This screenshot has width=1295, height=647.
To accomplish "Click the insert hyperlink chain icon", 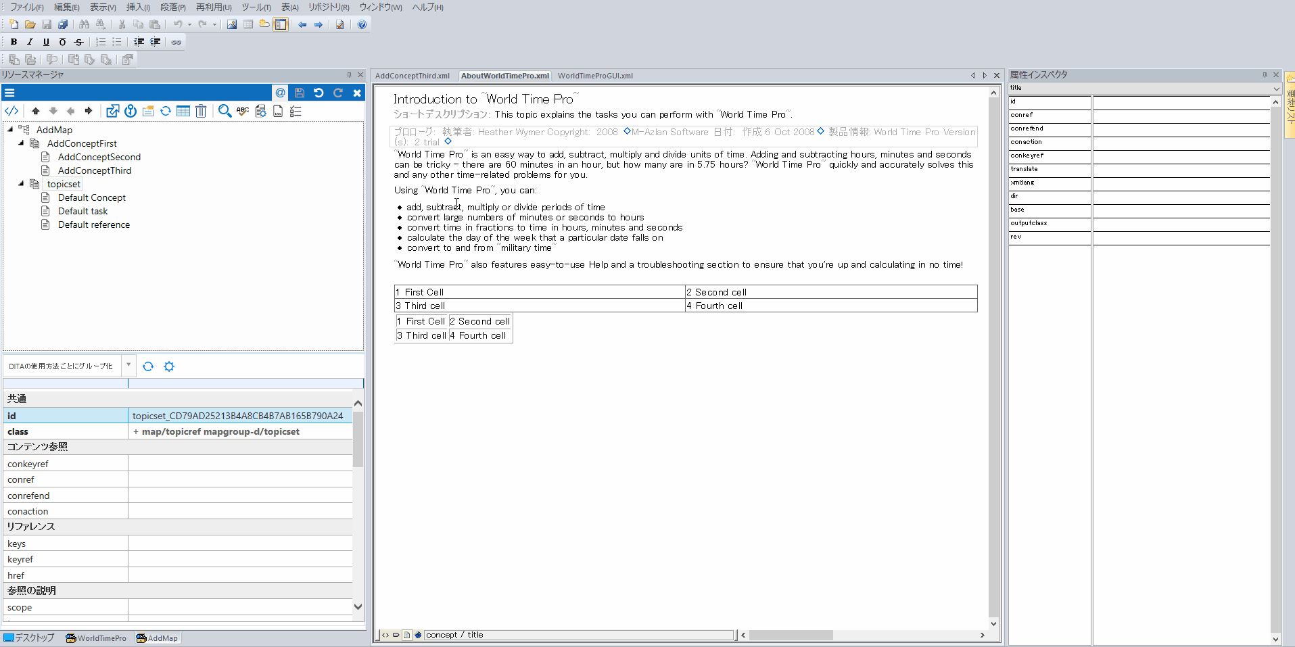I will pyautogui.click(x=176, y=42).
